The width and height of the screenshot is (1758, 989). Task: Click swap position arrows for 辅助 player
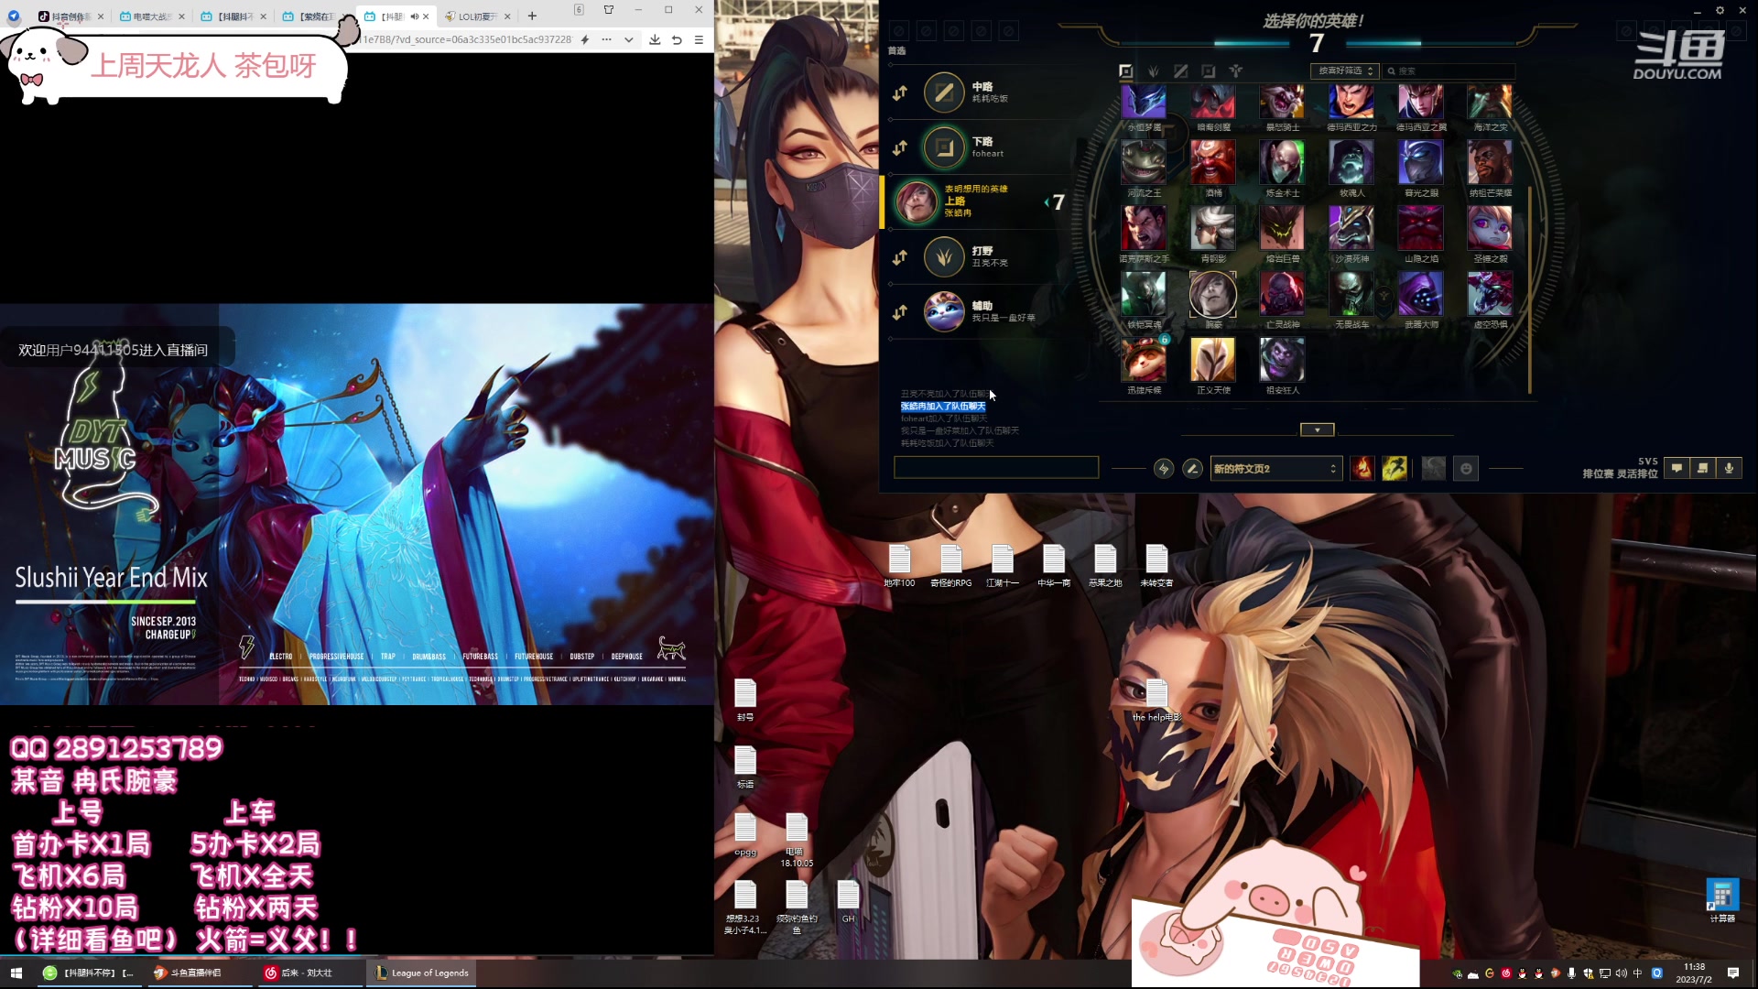(x=900, y=312)
